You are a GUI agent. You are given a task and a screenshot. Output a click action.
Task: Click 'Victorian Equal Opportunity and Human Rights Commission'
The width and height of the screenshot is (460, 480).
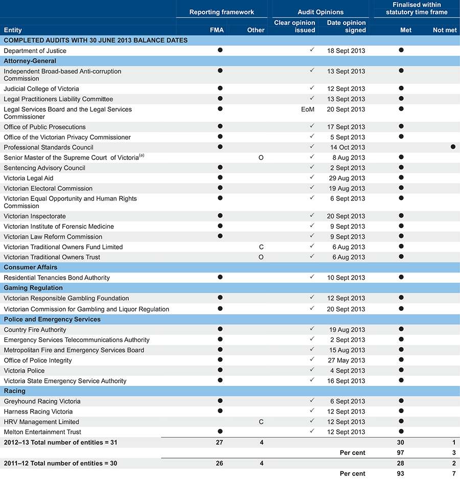(70, 202)
